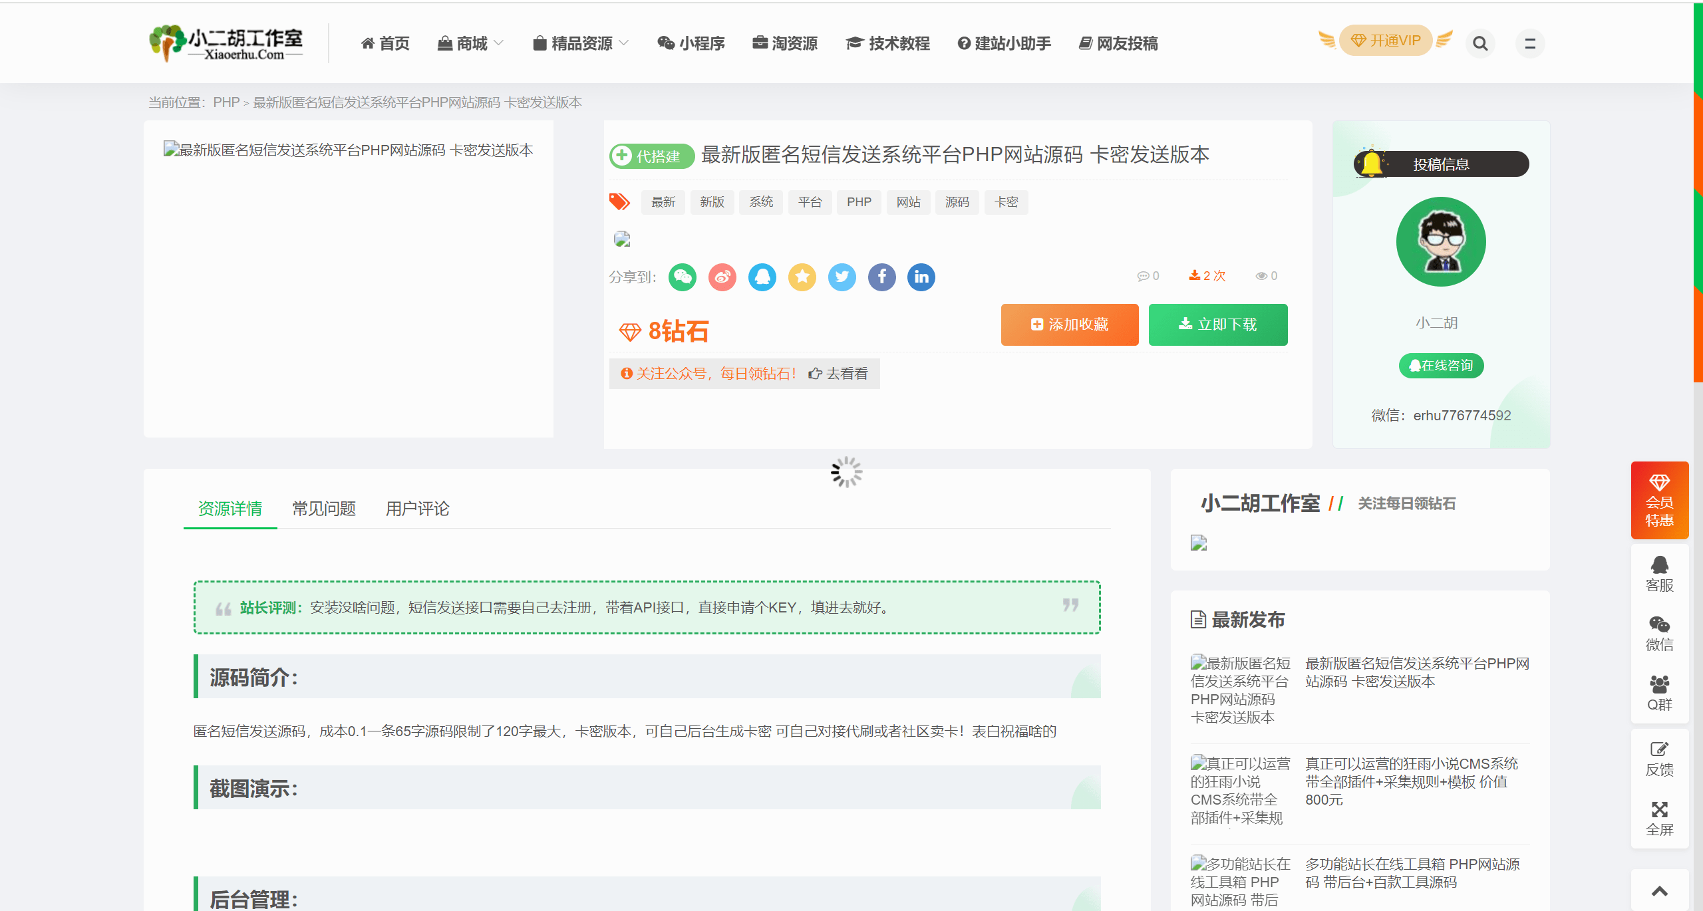Open the search magnifier icon

pos(1480,43)
